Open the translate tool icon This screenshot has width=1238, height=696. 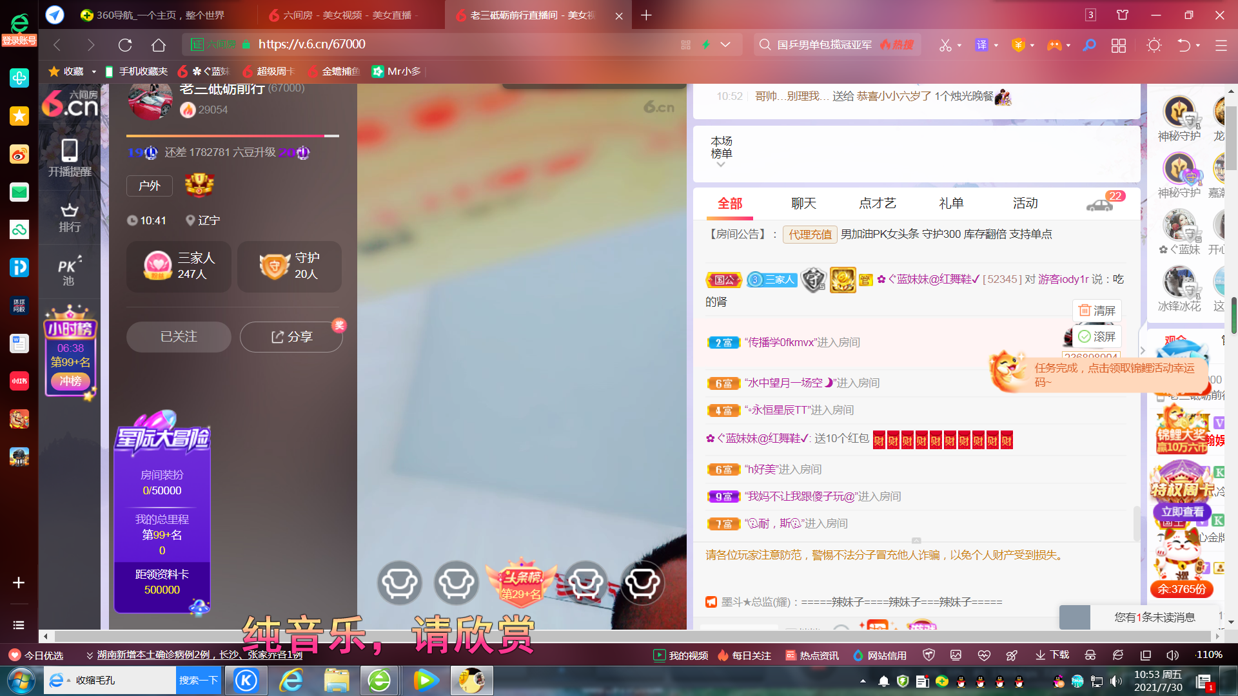click(x=981, y=44)
